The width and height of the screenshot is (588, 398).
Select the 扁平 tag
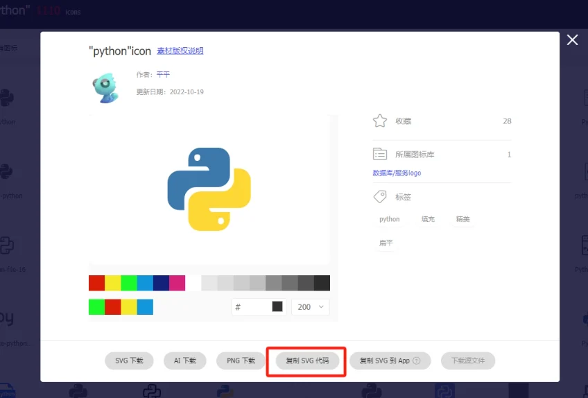(386, 243)
